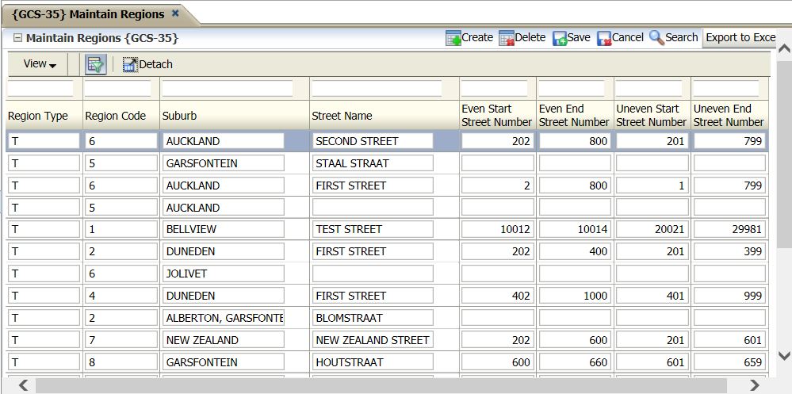Click the Cancel icon in toolbar
Image resolution: width=792 pixels, height=394 pixels.
click(604, 38)
